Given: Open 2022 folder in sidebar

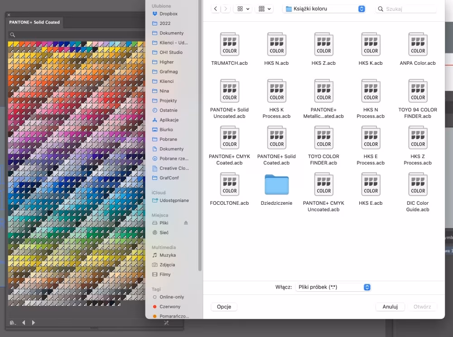Looking at the screenshot, I should [x=165, y=24].
